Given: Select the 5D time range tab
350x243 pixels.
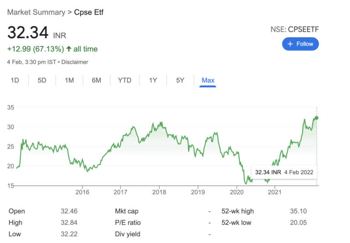Looking at the screenshot, I should pyautogui.click(x=42, y=80).
